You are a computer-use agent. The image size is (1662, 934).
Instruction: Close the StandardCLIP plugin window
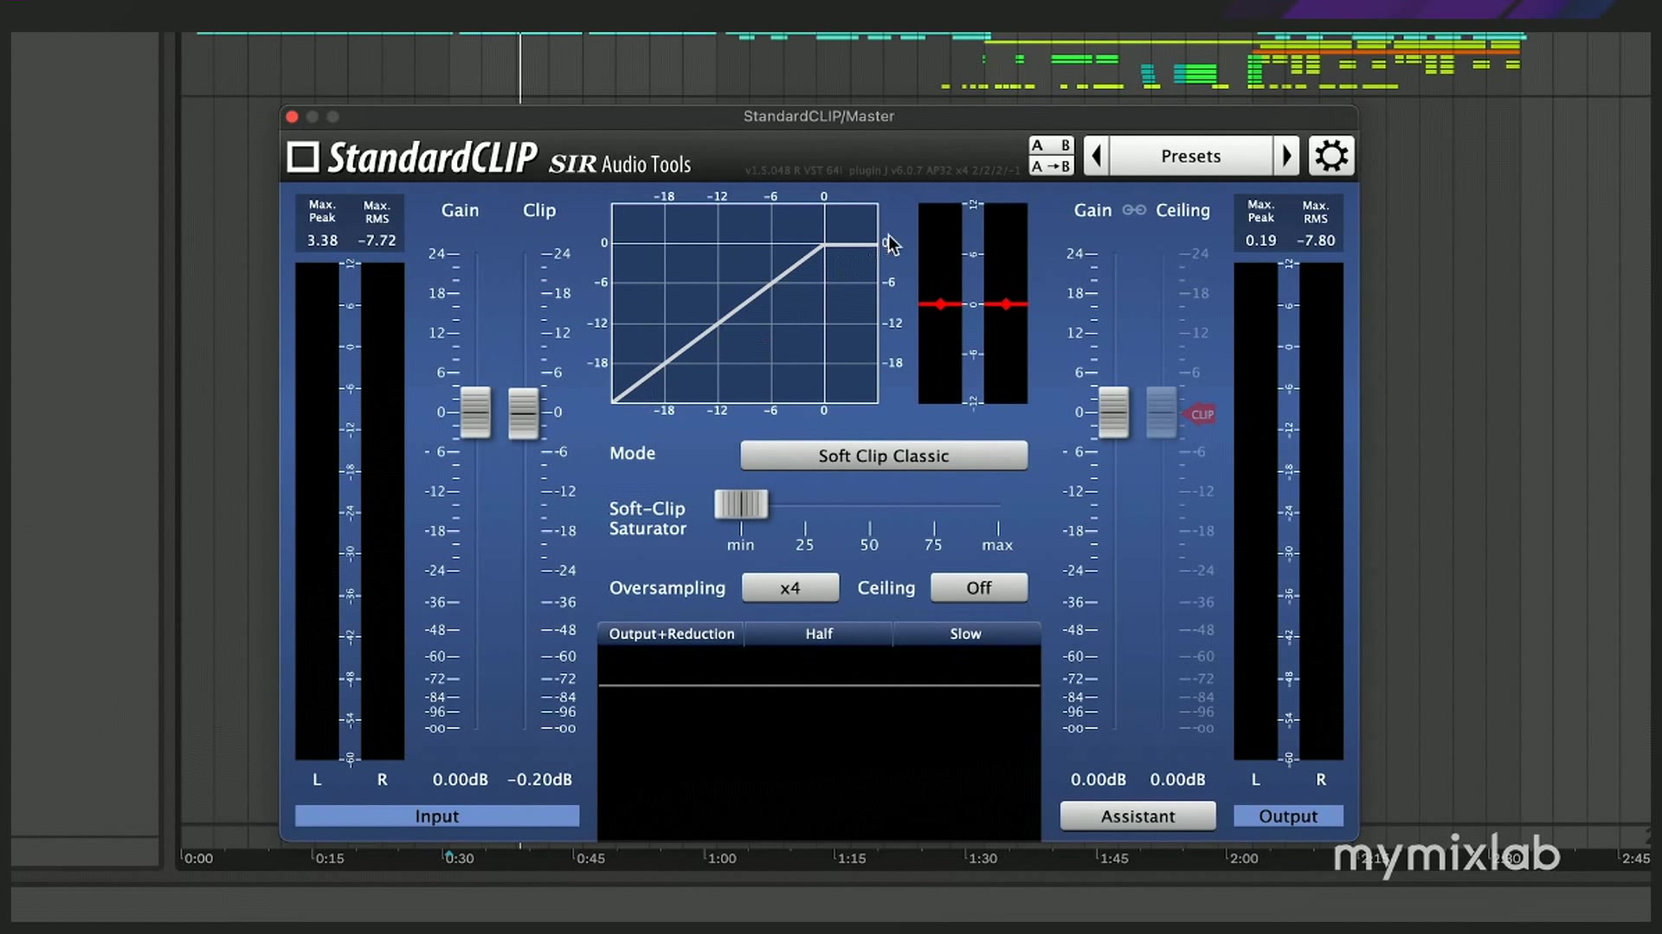tap(293, 117)
